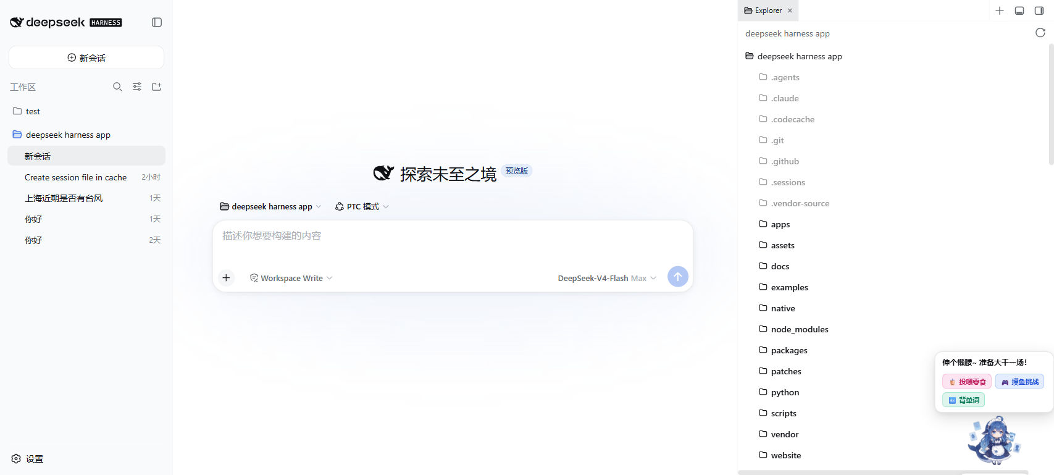Image resolution: width=1054 pixels, height=475 pixels.
Task: Refresh the Explorer file tree
Action: [x=1040, y=33]
